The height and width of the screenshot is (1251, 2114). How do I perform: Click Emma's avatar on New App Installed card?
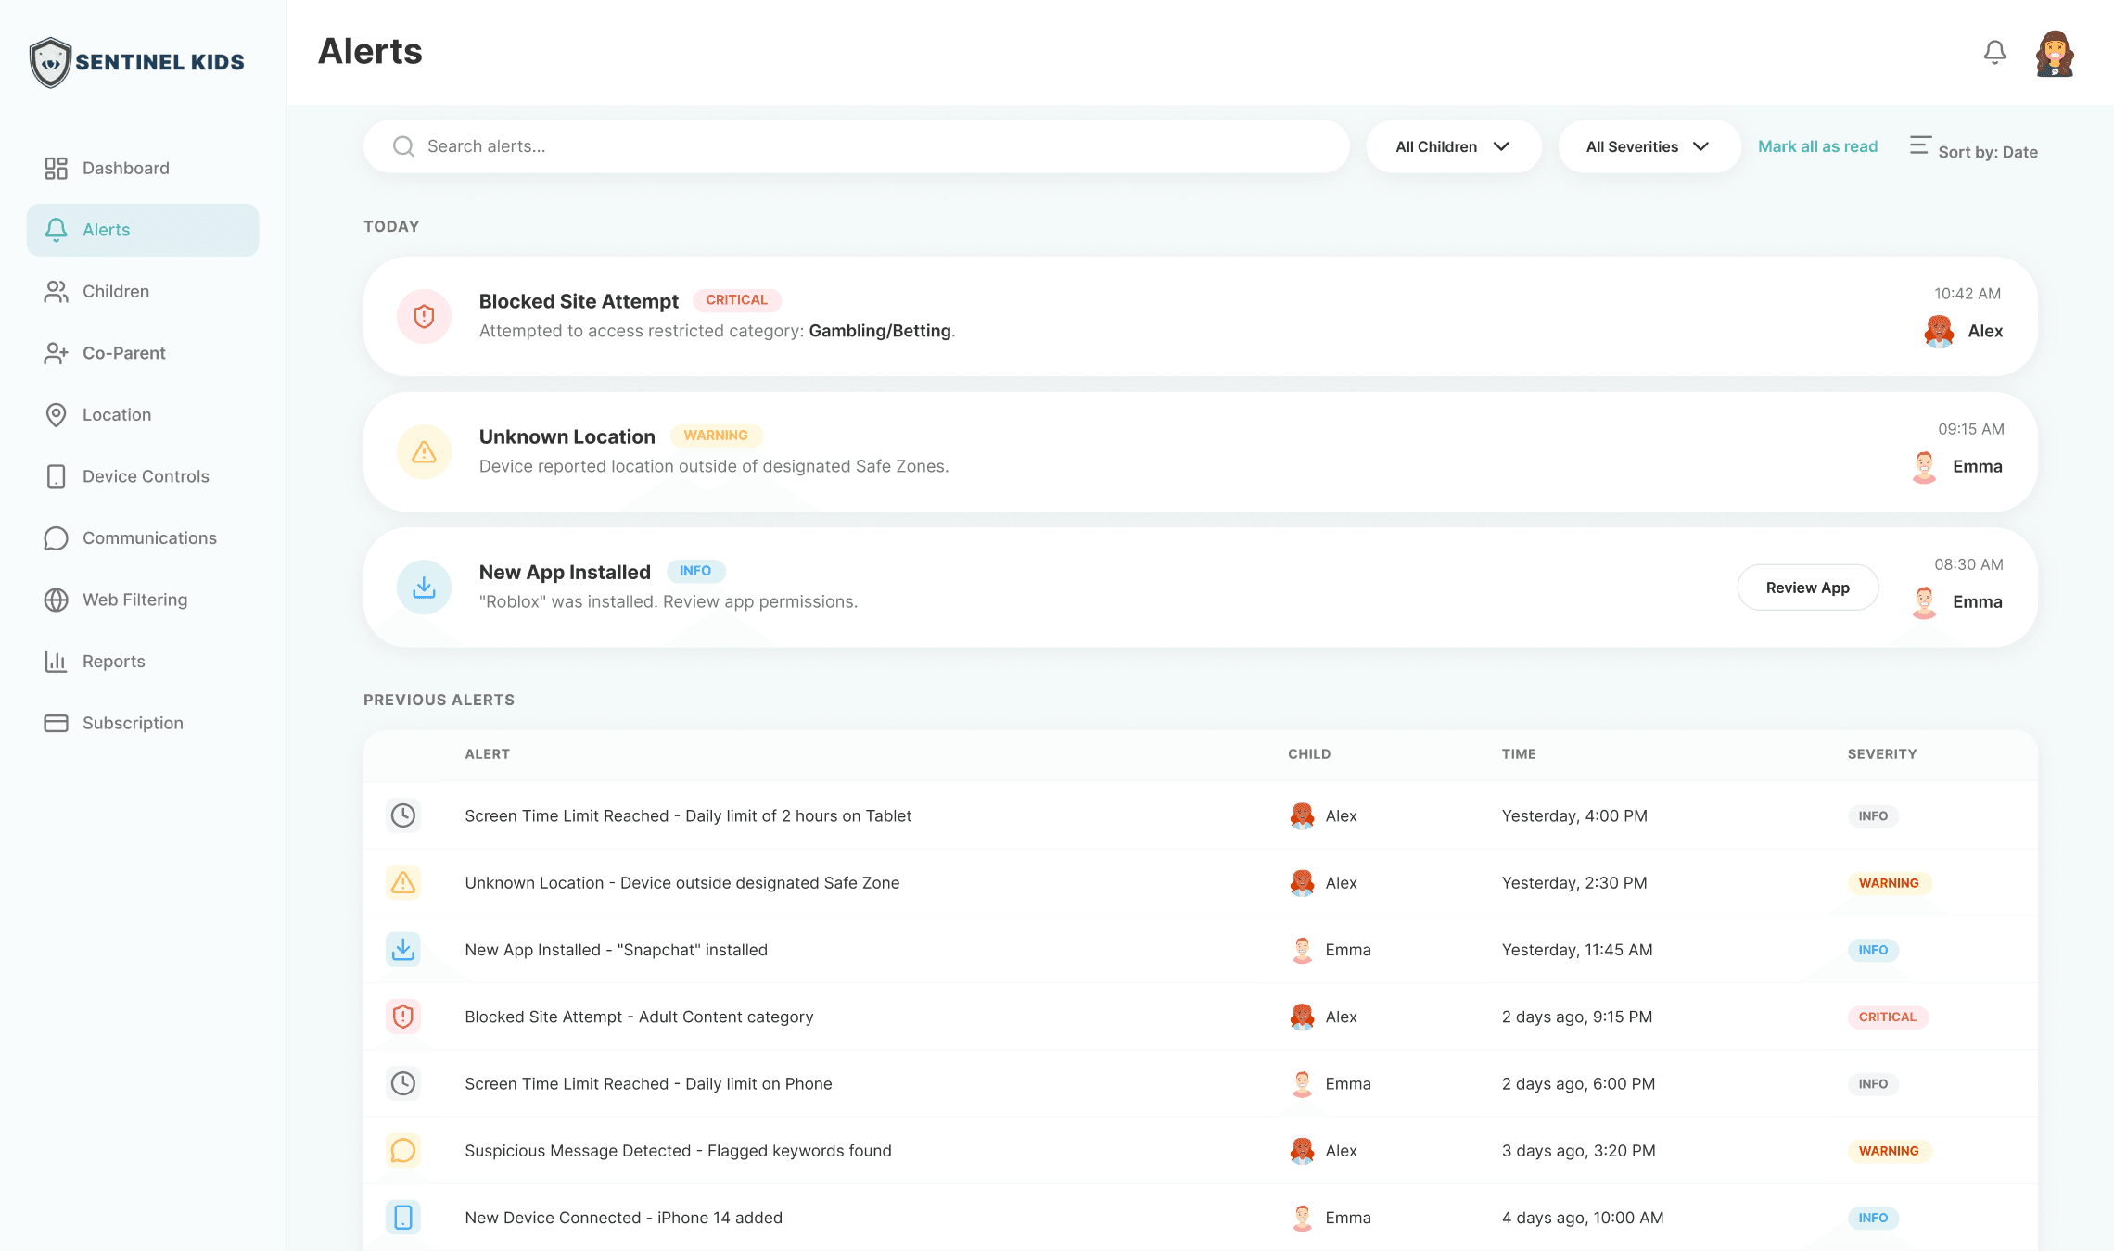(1924, 602)
